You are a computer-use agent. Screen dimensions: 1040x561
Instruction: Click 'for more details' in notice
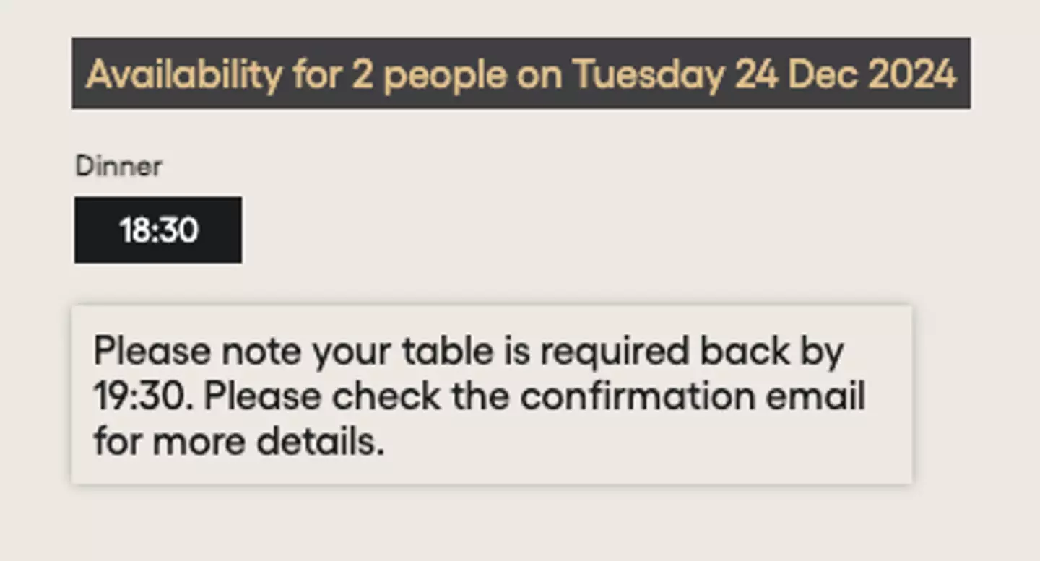click(x=238, y=440)
